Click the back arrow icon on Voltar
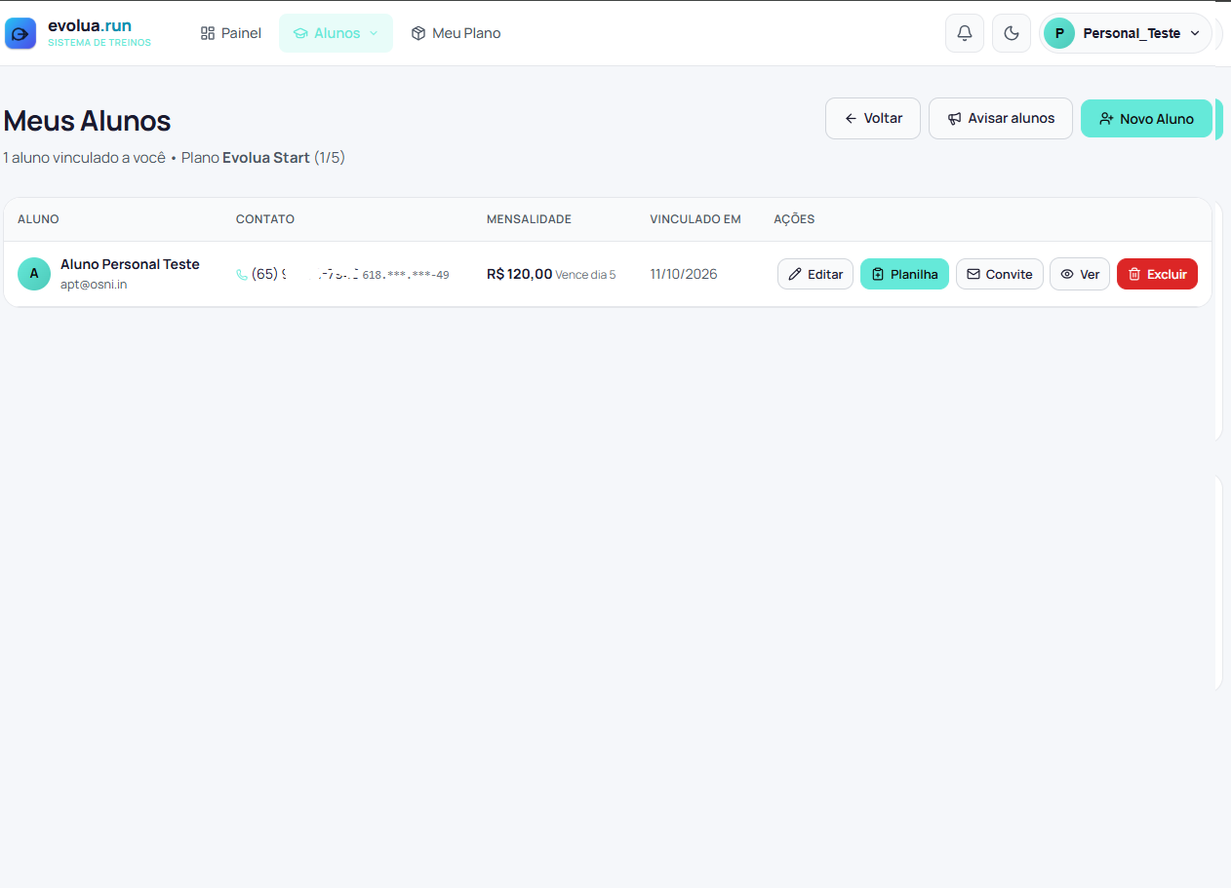This screenshot has height=888, width=1231. (x=851, y=119)
